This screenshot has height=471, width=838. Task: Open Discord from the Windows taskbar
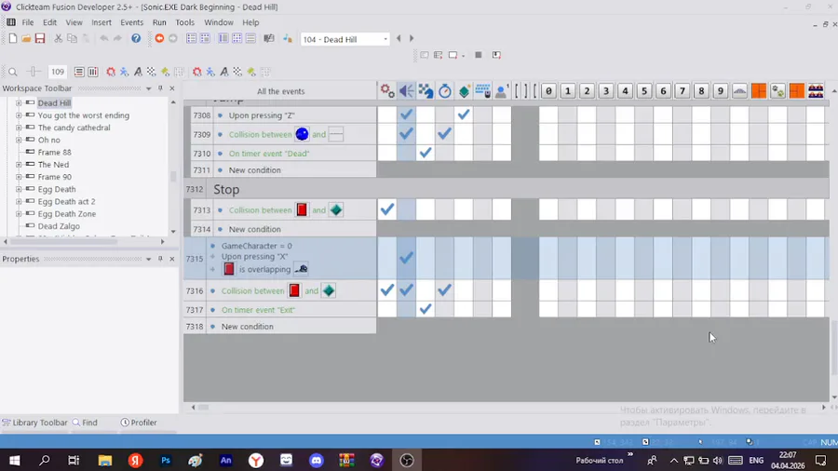[x=317, y=460]
